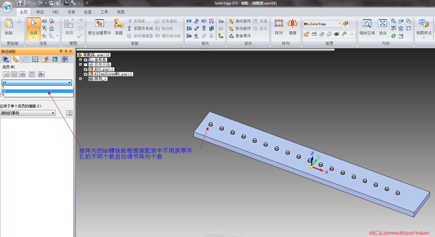Toggle the 坐标系 checkbox in the tree
The width and height of the screenshot is (435, 237).
click(86, 60)
